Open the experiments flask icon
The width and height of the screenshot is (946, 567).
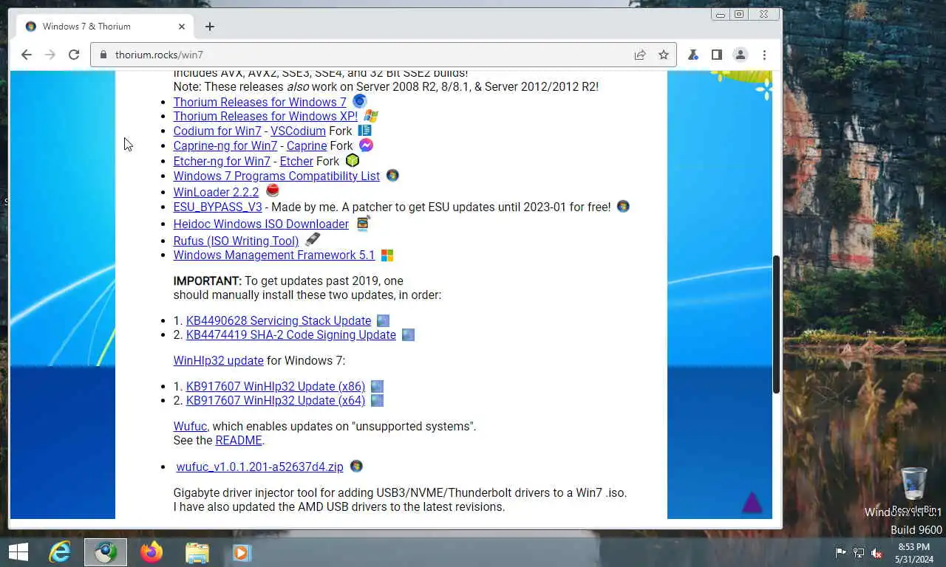(693, 55)
